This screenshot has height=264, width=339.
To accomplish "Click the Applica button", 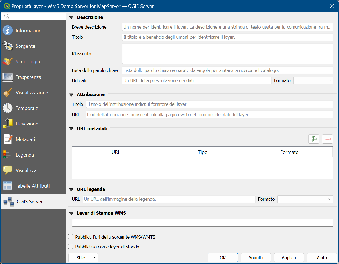I will click(289, 258).
